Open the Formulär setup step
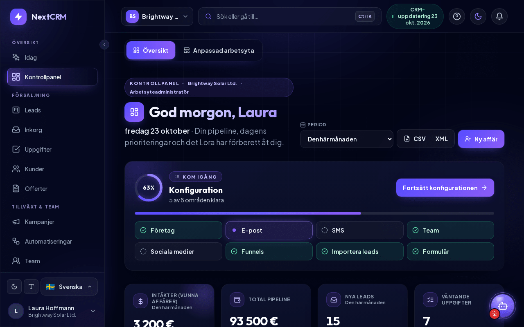This screenshot has height=327, width=524. (450, 251)
